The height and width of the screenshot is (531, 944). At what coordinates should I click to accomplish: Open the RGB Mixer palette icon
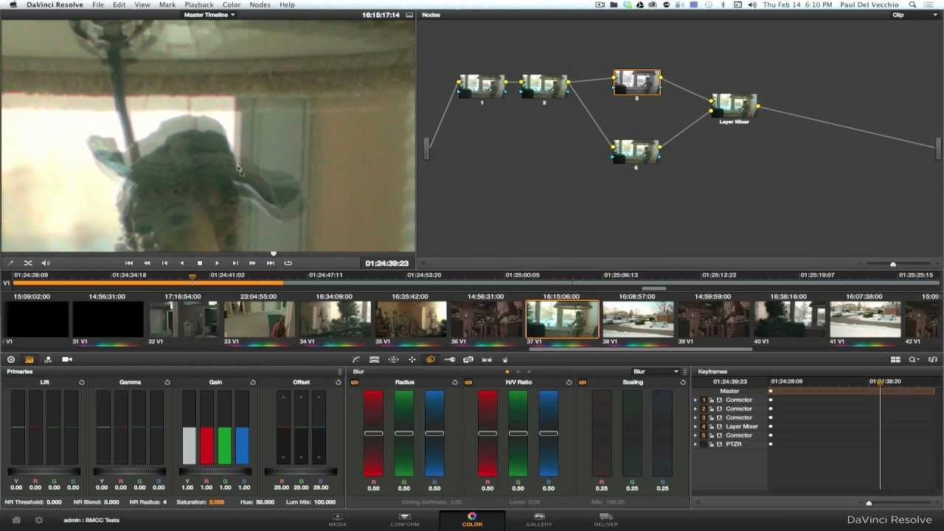(x=48, y=359)
